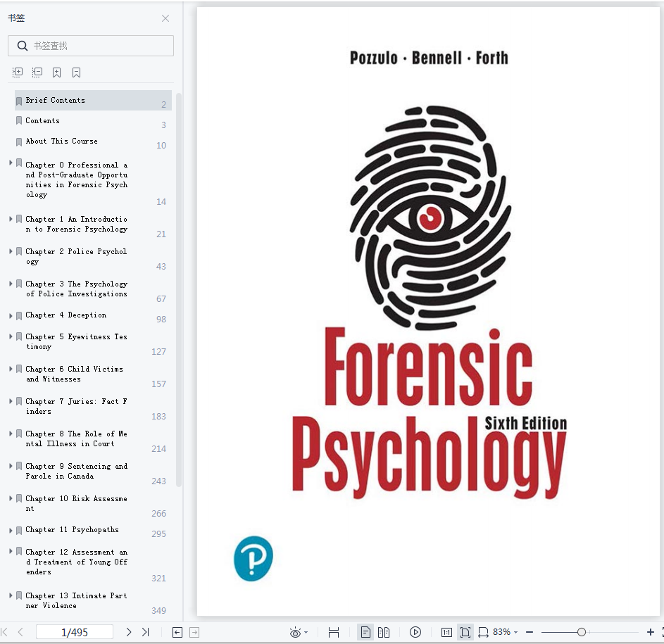664x644 pixels.
Task: Expand Chapter 6 Child Victims and Witnesses
Action: coord(11,369)
